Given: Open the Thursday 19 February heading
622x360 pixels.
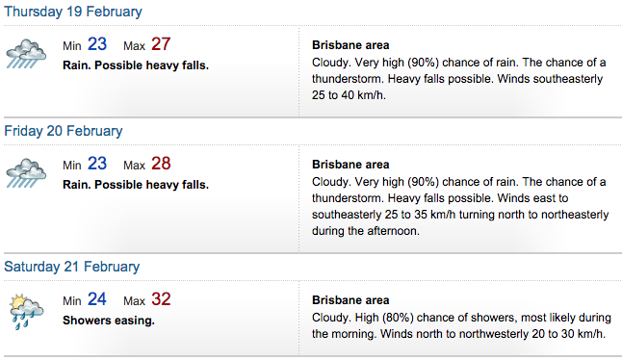Looking at the screenshot, I should click(x=73, y=12).
